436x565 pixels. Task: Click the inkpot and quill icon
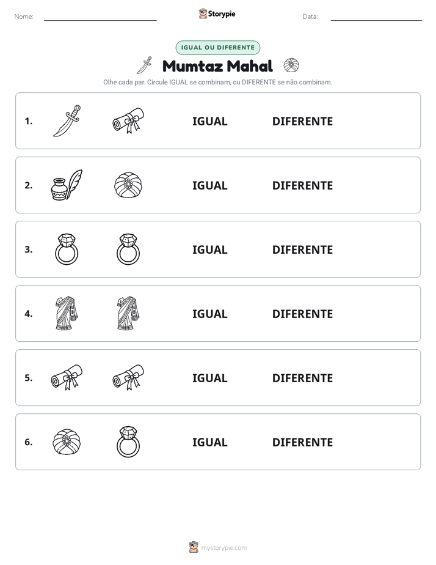pyautogui.click(x=67, y=185)
